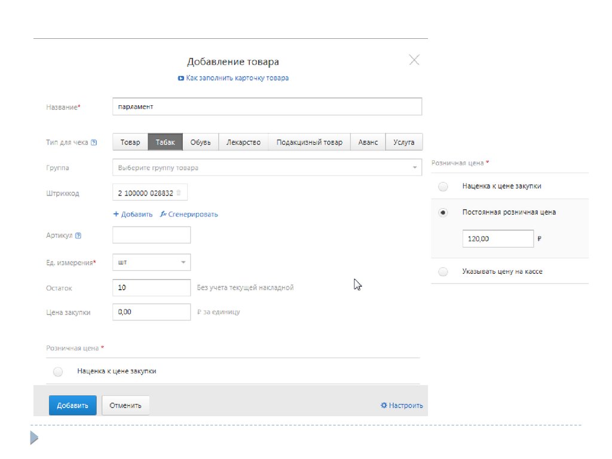Screen dimensions: 612x459
Task: Select Постоянная розничная цена radio option
Action: (443, 212)
